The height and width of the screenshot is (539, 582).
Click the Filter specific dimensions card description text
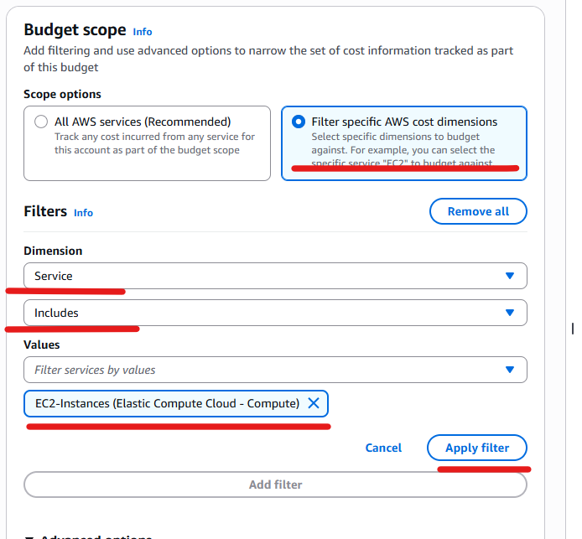tap(403, 150)
